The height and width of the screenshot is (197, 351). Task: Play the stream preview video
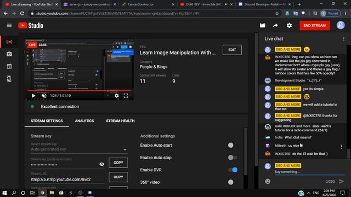pyautogui.click(x=33, y=96)
